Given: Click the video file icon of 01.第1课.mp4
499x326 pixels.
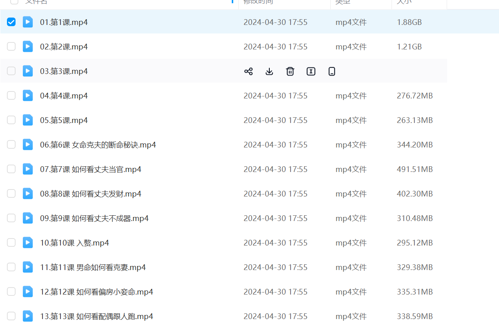Looking at the screenshot, I should 28,22.
